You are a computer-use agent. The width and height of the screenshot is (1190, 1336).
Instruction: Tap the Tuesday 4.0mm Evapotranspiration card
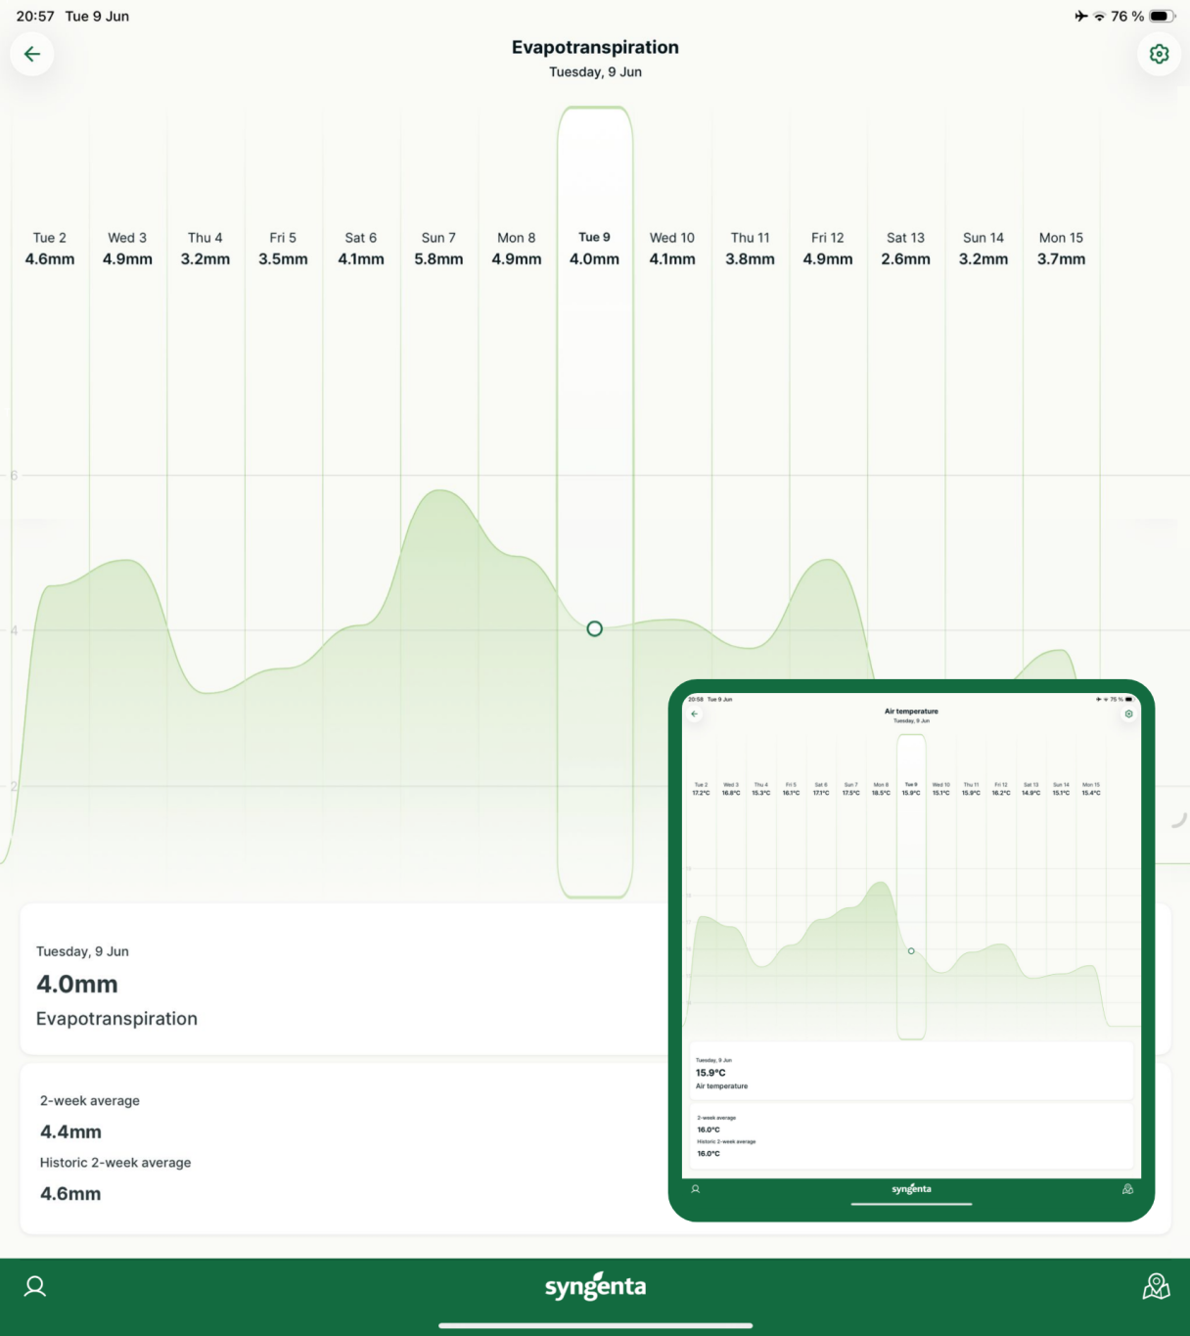coord(343,979)
